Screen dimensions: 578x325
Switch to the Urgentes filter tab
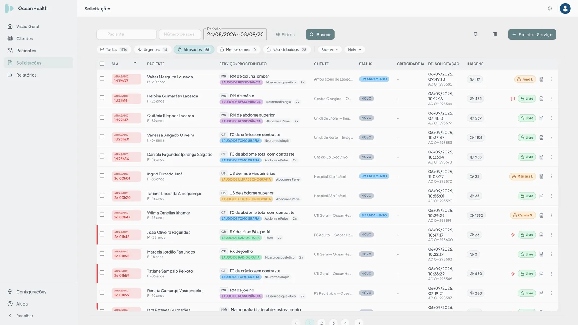[x=152, y=50]
